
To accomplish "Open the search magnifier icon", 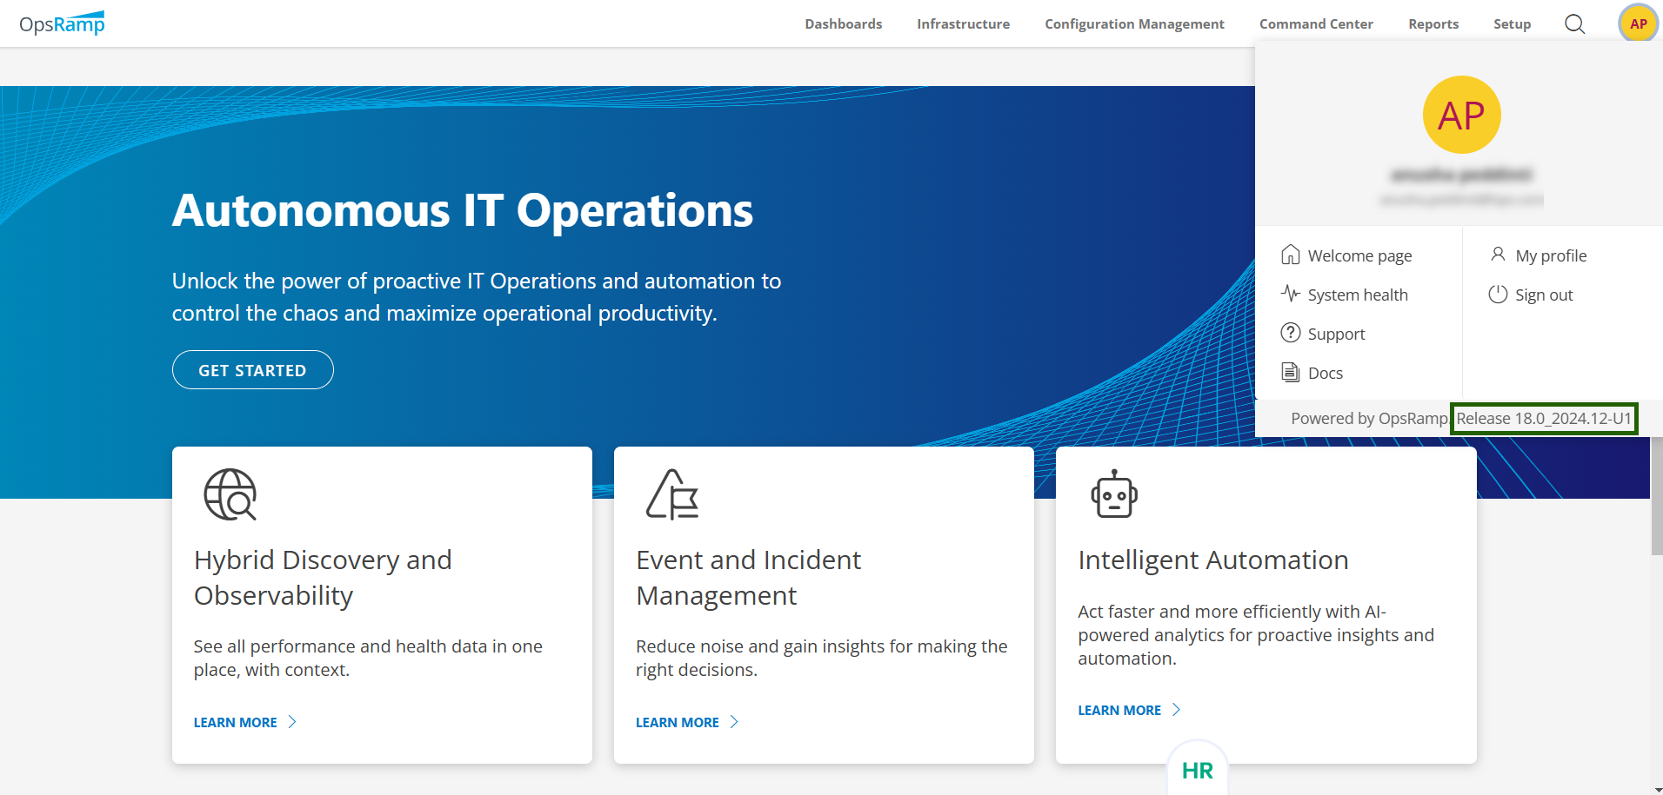I will pyautogui.click(x=1574, y=23).
